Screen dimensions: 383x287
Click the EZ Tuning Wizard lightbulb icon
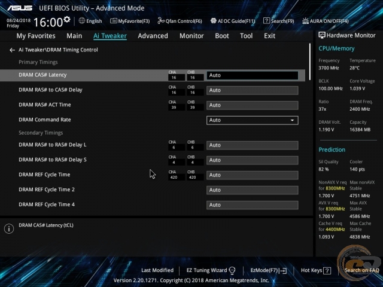click(232, 270)
